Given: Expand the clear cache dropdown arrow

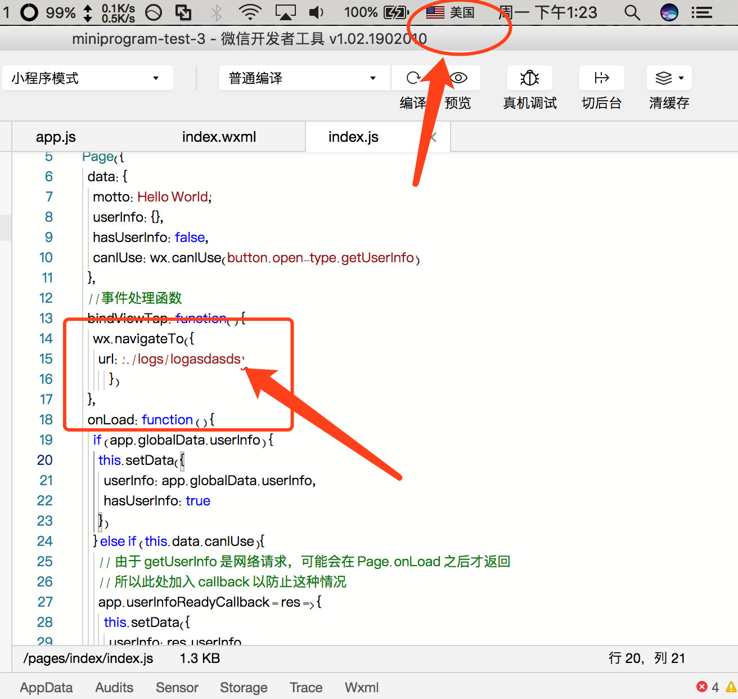Looking at the screenshot, I should (681, 78).
